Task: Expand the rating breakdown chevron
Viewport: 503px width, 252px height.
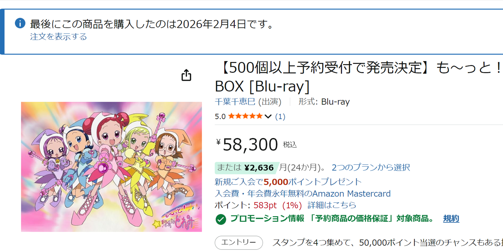Action: [x=268, y=116]
